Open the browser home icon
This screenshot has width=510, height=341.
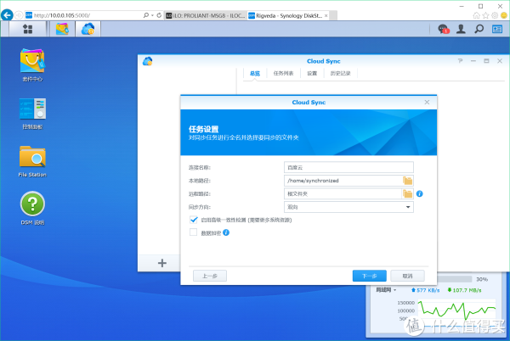477,15
